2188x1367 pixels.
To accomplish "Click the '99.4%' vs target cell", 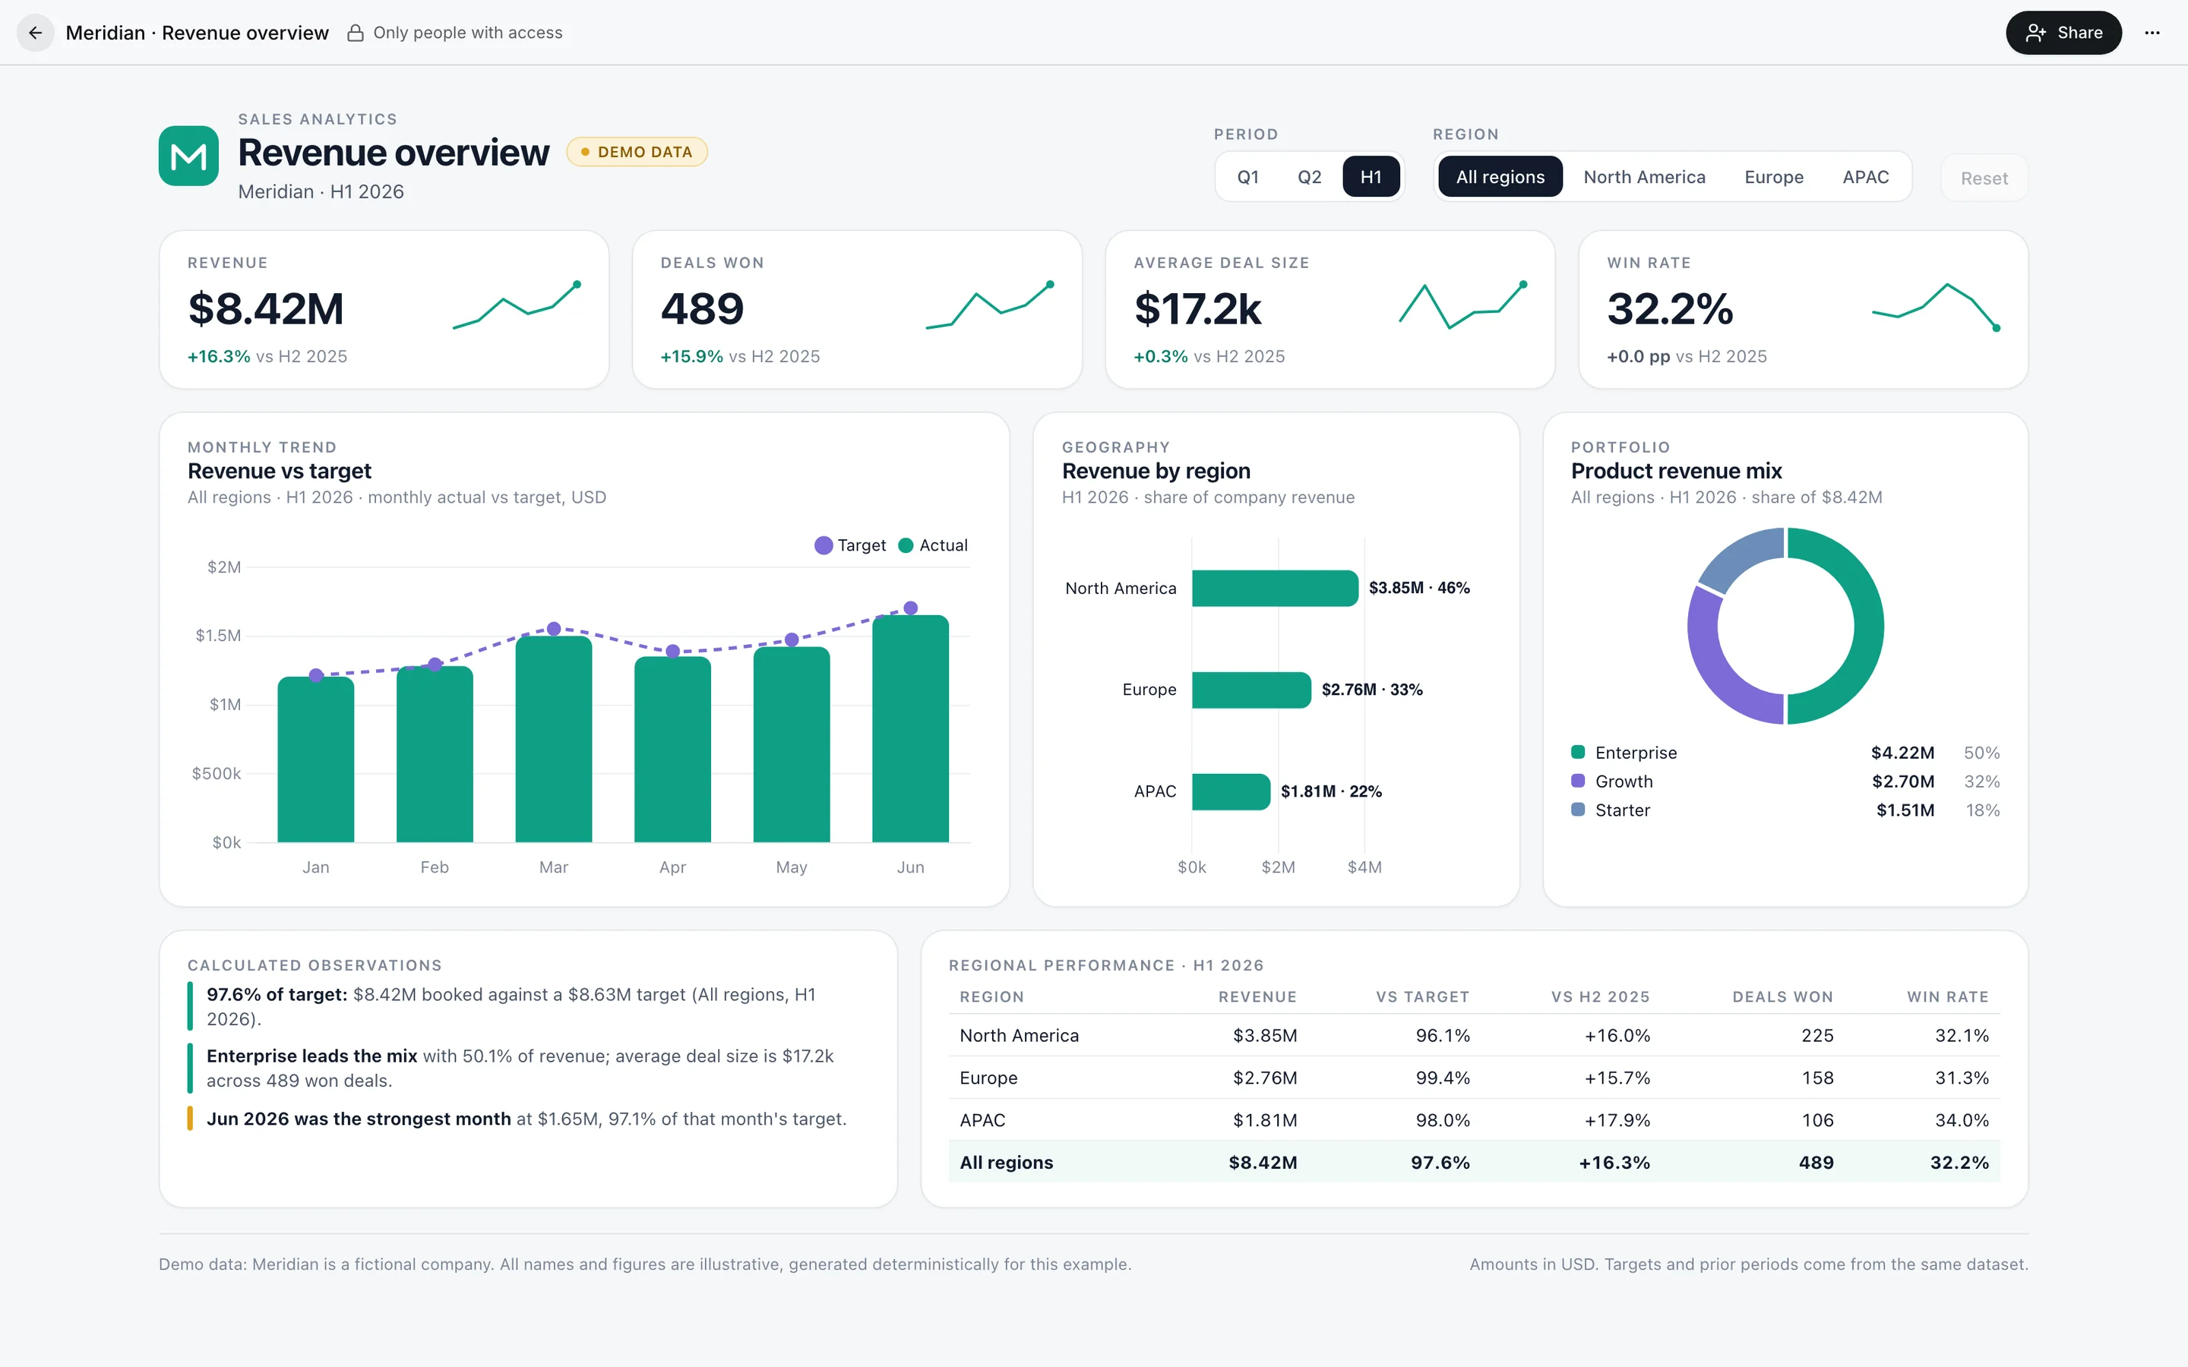I will click(1442, 1078).
